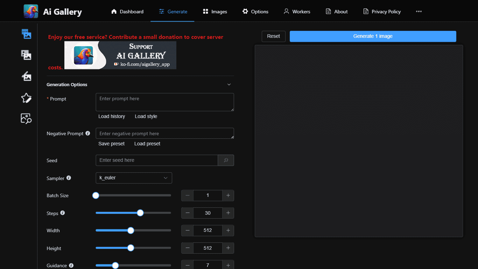Increase Height with plus button
The image size is (478, 269).
(x=228, y=248)
